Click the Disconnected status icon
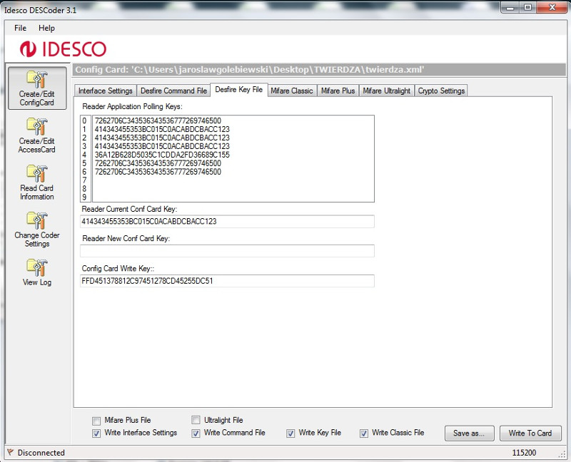The width and height of the screenshot is (571, 462). 10,453
